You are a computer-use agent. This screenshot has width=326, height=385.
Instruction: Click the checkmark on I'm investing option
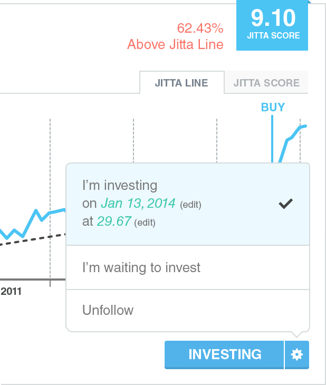pyautogui.click(x=286, y=204)
